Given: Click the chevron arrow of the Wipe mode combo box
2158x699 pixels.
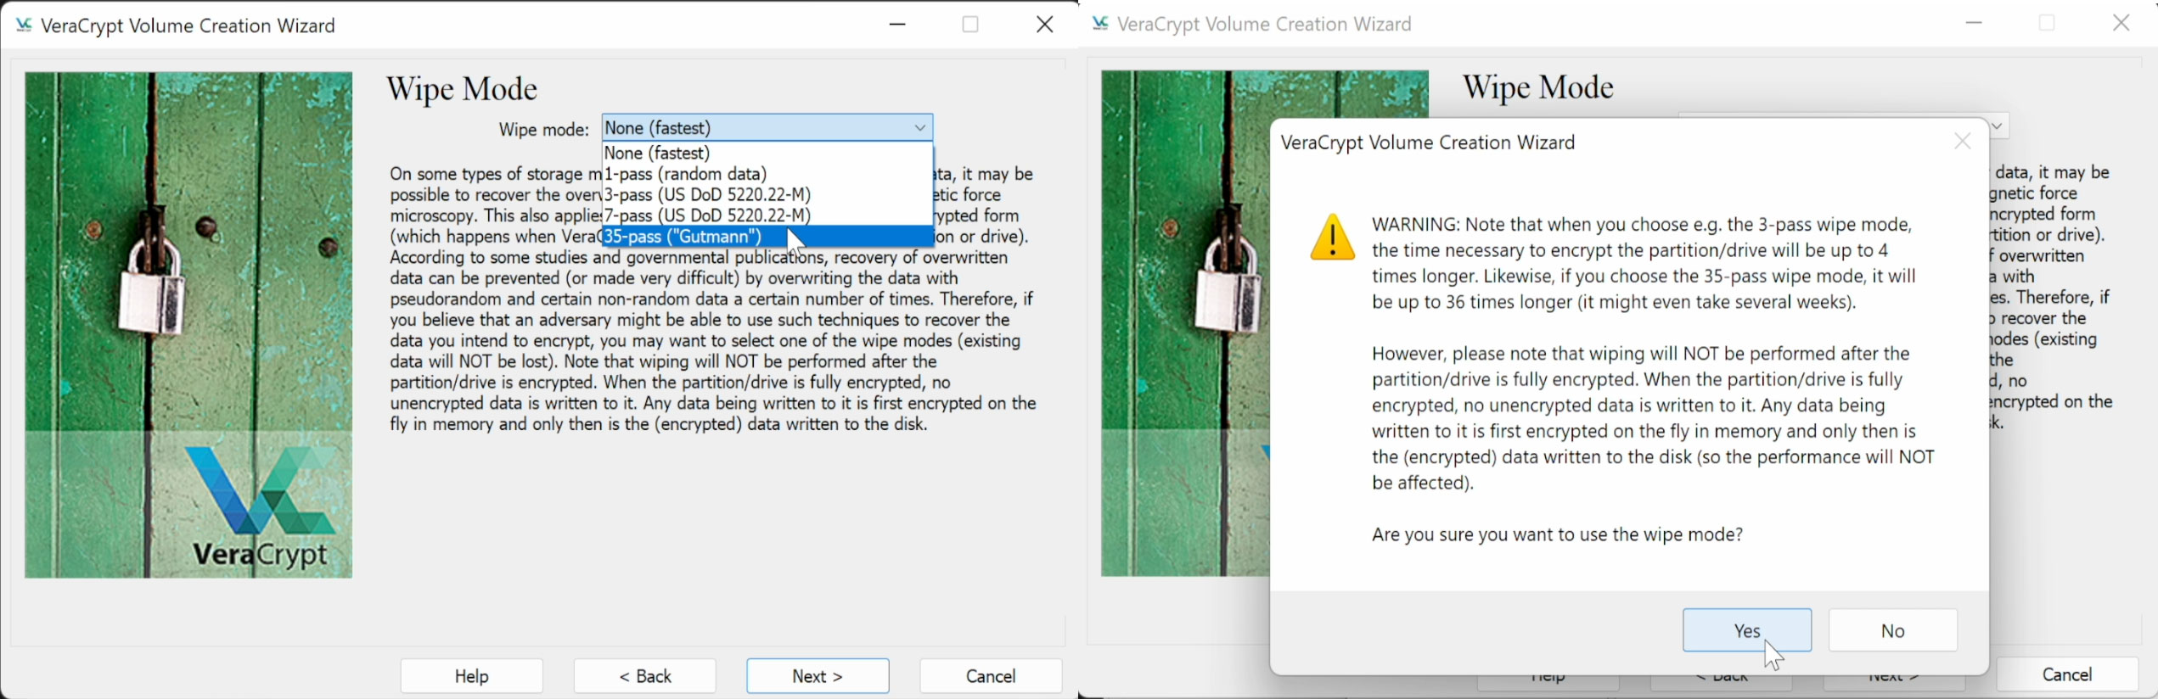Looking at the screenshot, I should 919,127.
